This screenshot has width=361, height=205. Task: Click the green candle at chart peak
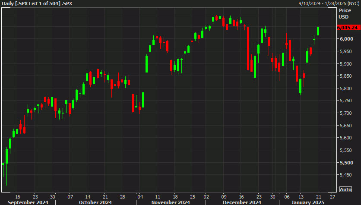pyautogui.click(x=220, y=17)
